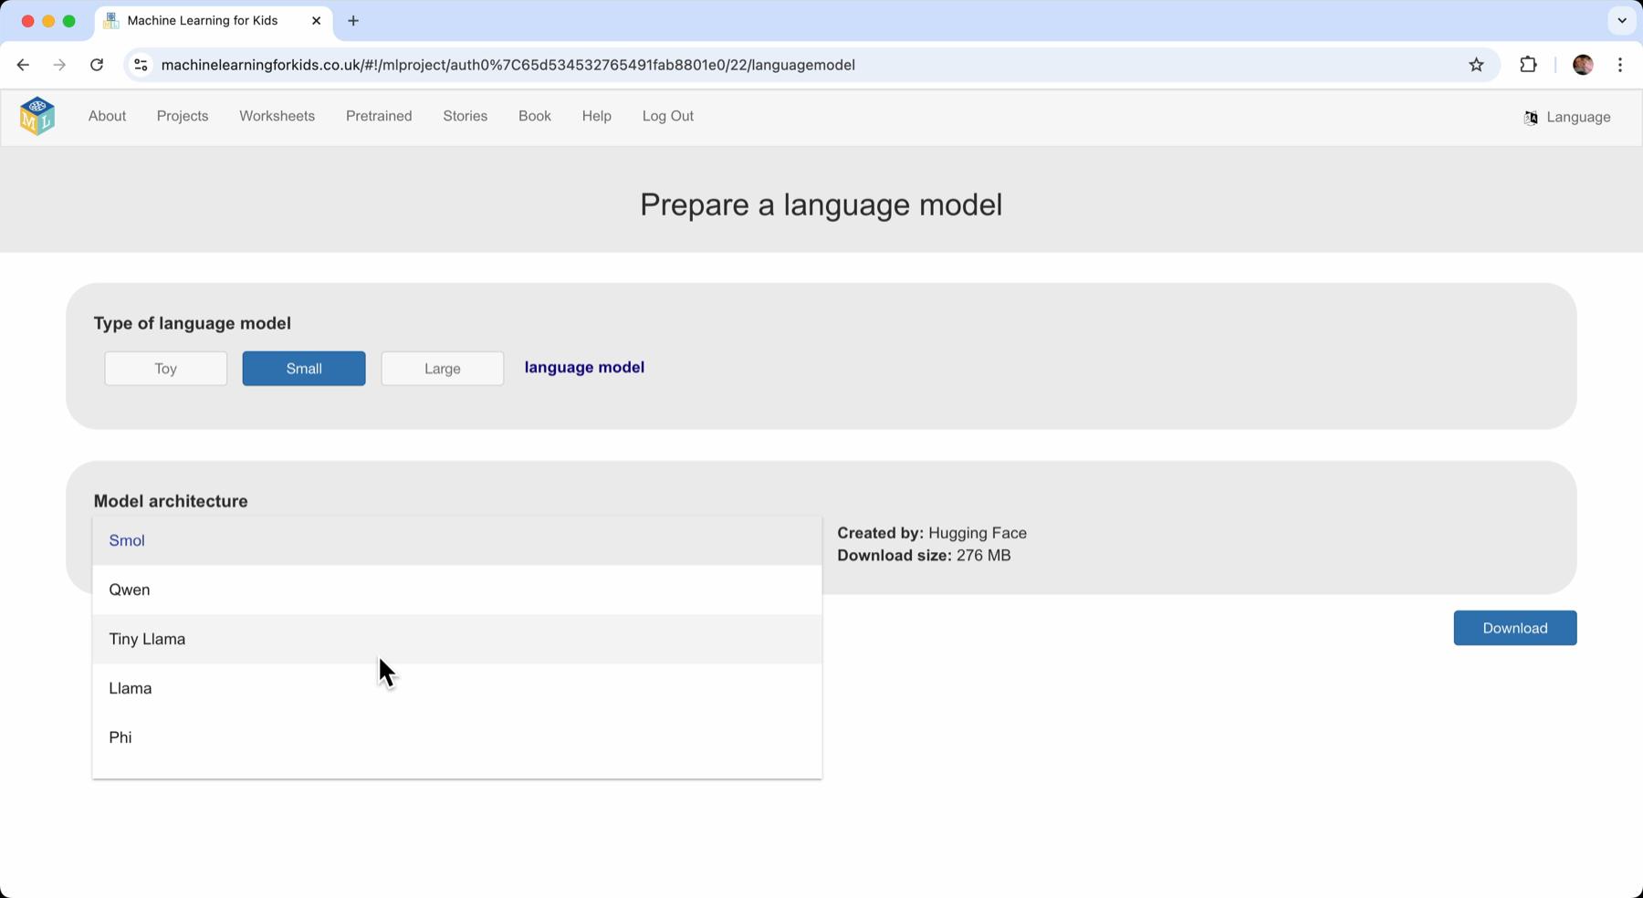Image resolution: width=1643 pixels, height=898 pixels.
Task: Pick Phi in the model architecture dropdown
Action: (120, 737)
